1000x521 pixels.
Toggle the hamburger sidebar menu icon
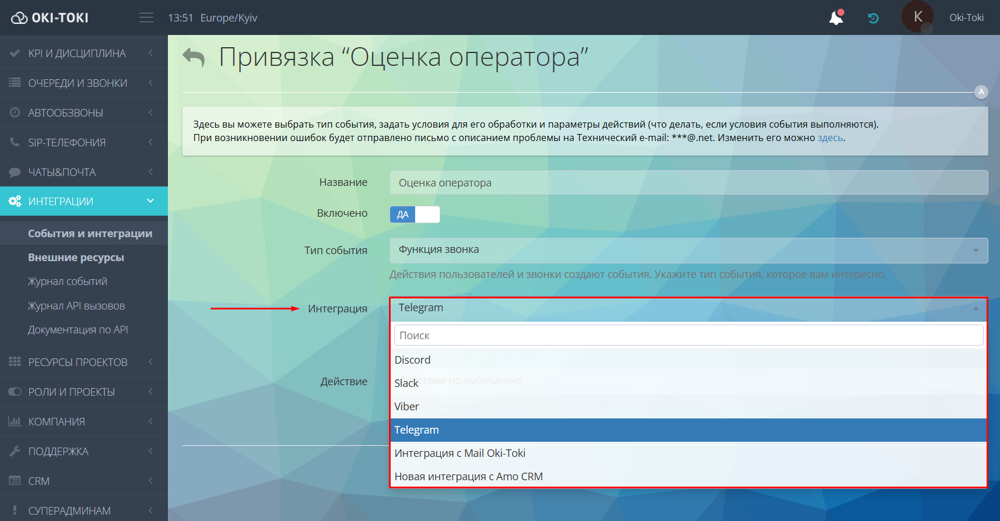[146, 17]
